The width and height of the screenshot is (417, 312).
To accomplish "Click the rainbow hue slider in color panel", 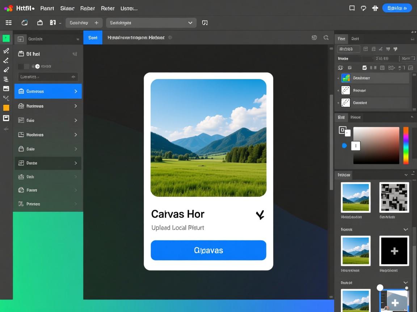I will tap(406, 145).
